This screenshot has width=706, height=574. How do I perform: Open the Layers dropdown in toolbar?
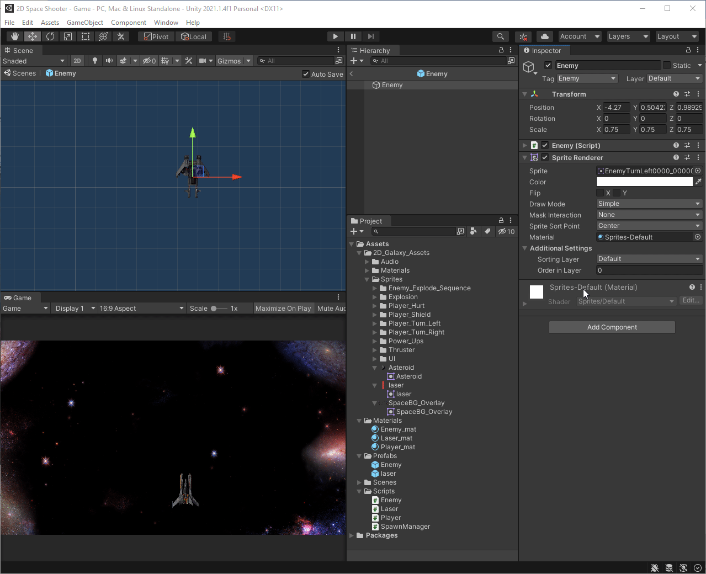628,36
